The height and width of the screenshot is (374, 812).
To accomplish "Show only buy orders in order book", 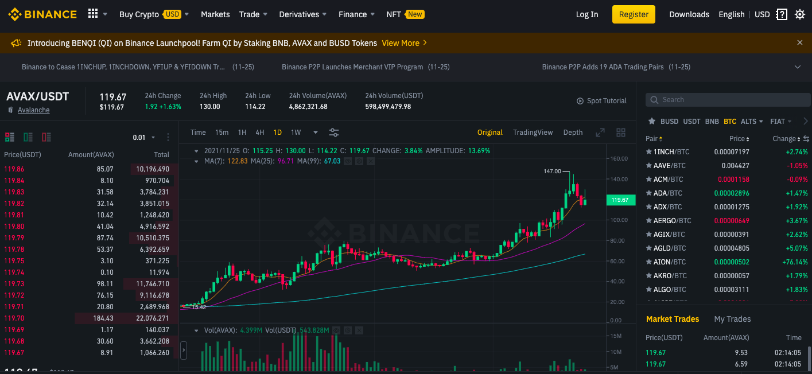I will [28, 137].
